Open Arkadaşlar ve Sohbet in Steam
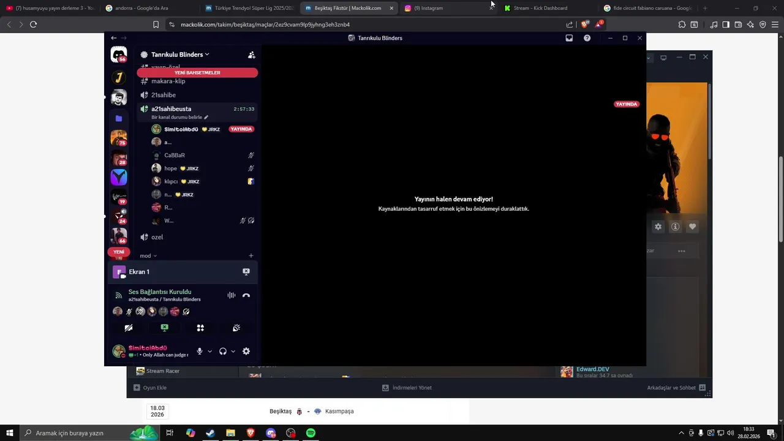 [x=676, y=388]
